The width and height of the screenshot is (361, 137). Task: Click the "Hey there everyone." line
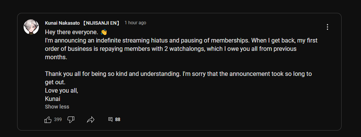point(72,32)
